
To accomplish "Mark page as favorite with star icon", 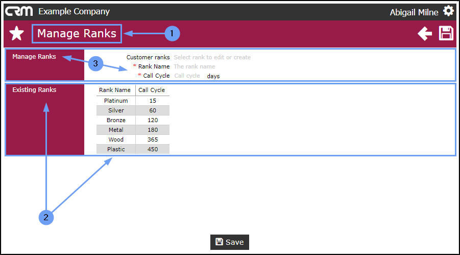I will (x=16, y=34).
